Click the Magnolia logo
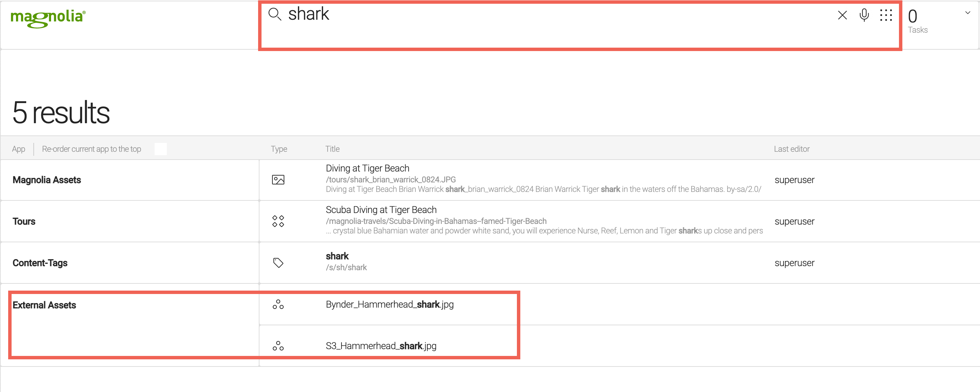Screen dimensions: 980x392 pyautogui.click(x=48, y=18)
